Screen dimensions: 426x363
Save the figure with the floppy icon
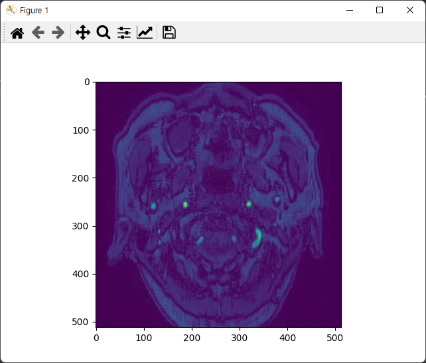pos(169,33)
